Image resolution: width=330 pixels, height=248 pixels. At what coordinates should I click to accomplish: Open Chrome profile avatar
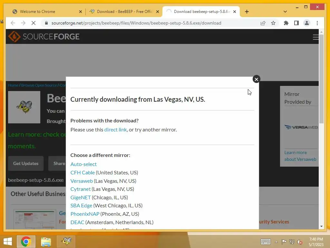coord(307,23)
